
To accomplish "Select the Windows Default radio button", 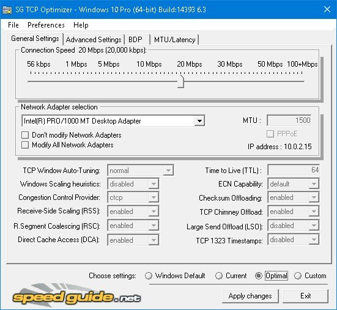I will (x=148, y=276).
